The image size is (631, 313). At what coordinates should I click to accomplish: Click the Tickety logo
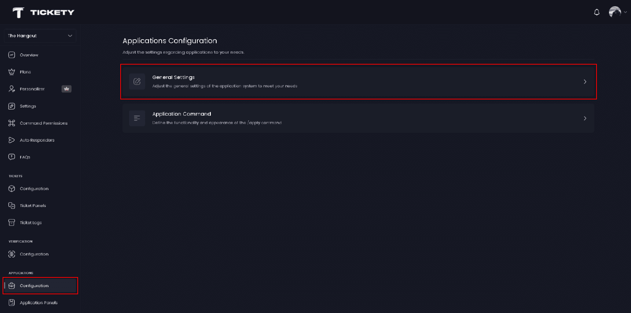[x=43, y=12]
